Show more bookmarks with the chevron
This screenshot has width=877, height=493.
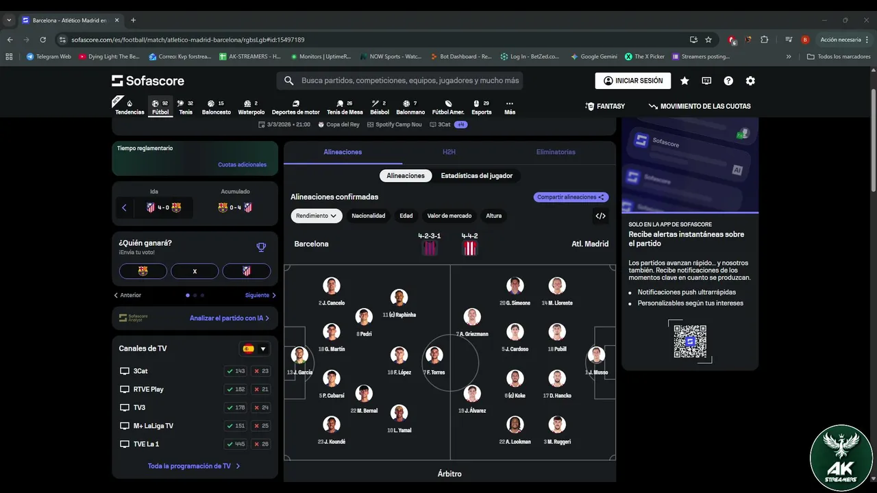789,57
